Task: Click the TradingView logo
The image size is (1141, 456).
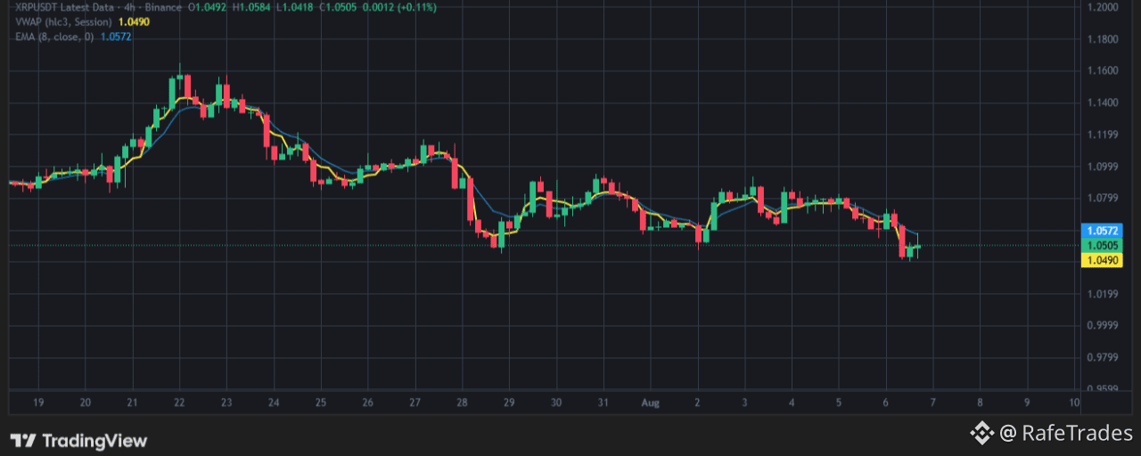Action: (x=78, y=440)
